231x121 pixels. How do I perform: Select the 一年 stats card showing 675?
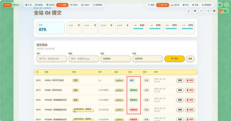[x=187, y=28]
